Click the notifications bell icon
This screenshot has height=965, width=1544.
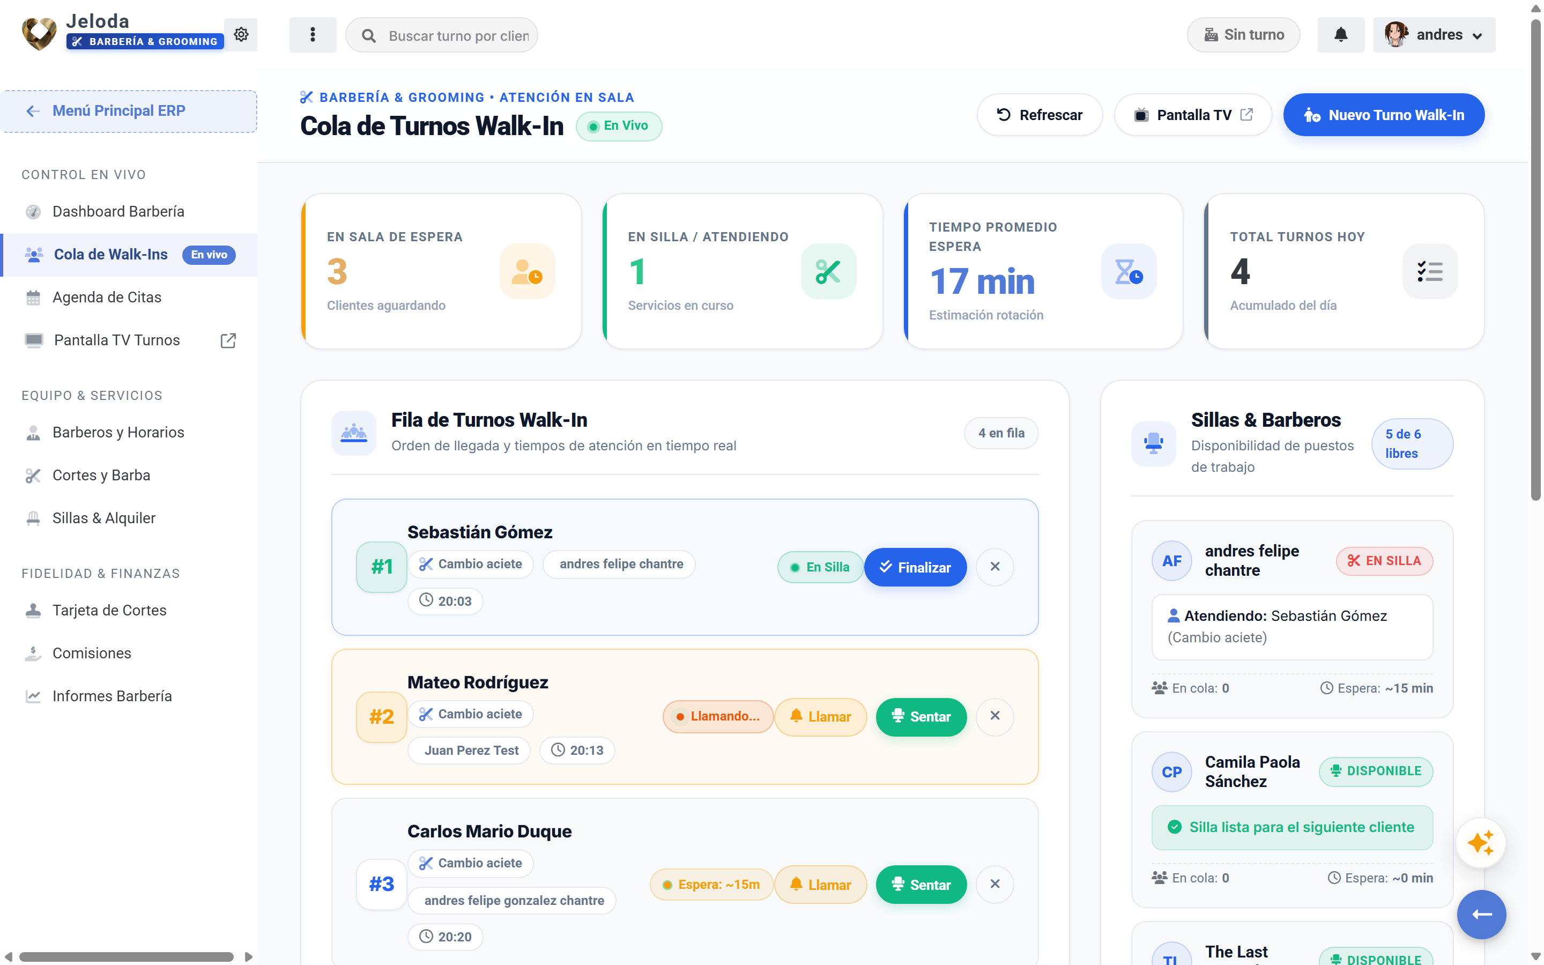coord(1340,34)
